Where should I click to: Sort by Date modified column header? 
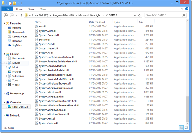tap(97, 22)
